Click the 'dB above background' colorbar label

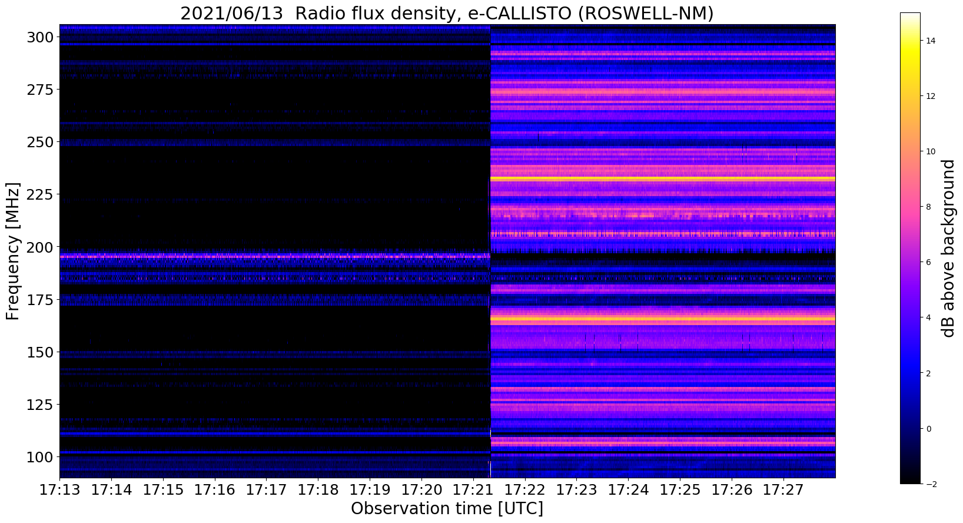[x=948, y=248]
